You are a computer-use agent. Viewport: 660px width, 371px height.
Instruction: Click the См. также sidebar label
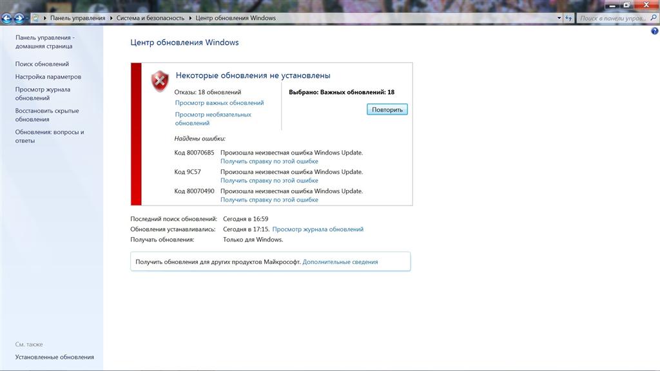[29, 344]
